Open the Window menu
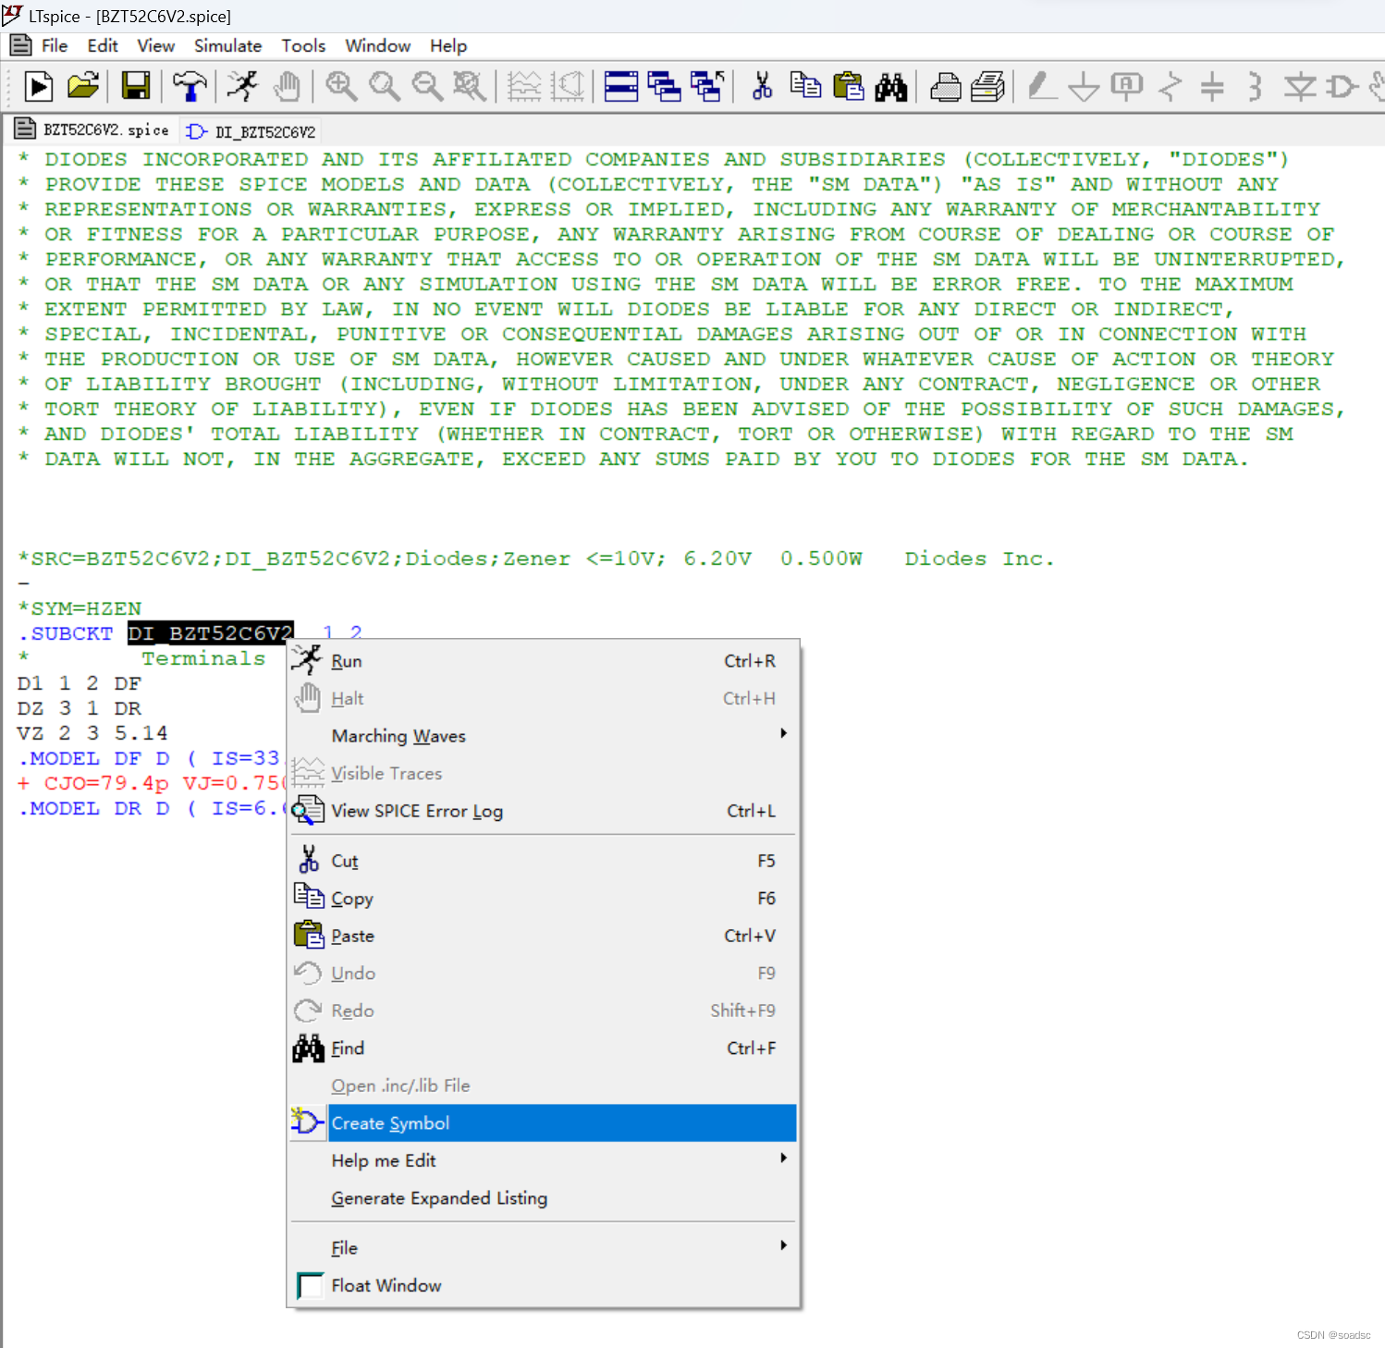Viewport: 1385px width, 1348px height. 377,45
